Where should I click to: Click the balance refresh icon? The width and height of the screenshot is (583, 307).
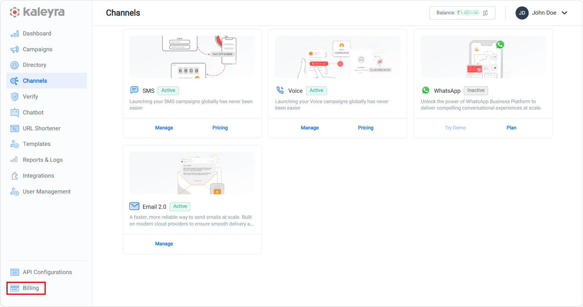click(485, 13)
